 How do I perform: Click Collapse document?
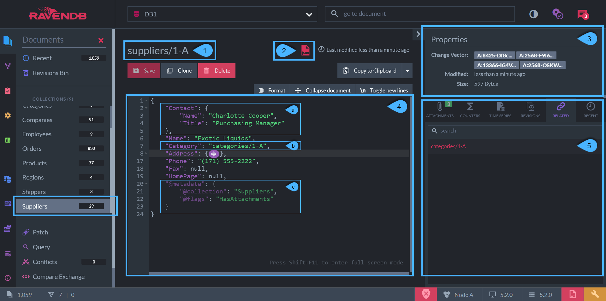tap(323, 91)
